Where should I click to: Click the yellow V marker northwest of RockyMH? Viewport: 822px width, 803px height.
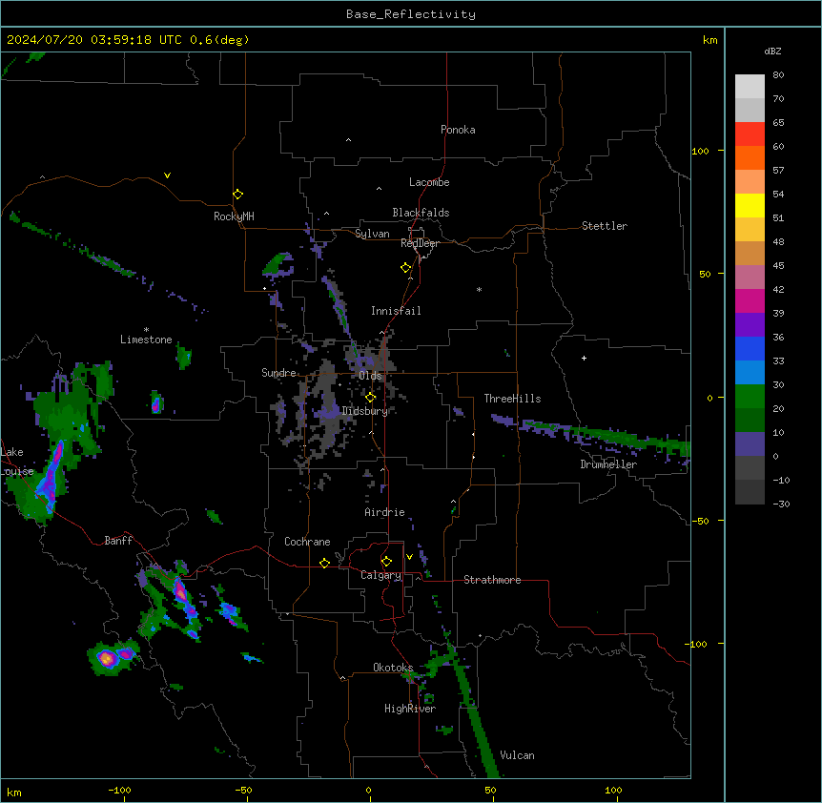click(x=167, y=175)
